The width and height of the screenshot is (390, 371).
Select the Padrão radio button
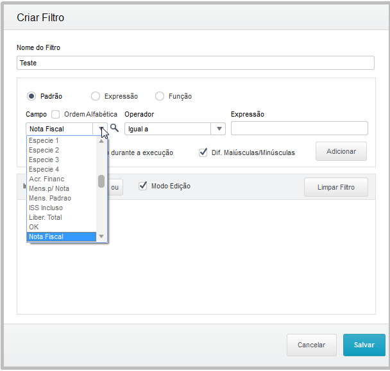pos(31,96)
